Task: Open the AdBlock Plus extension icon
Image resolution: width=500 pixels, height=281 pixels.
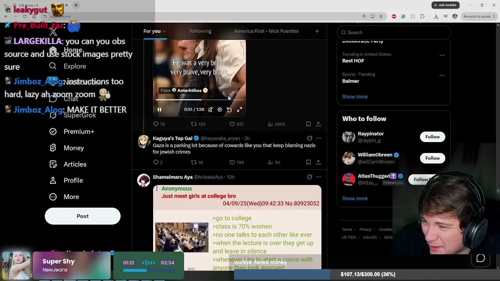Action: point(394,16)
